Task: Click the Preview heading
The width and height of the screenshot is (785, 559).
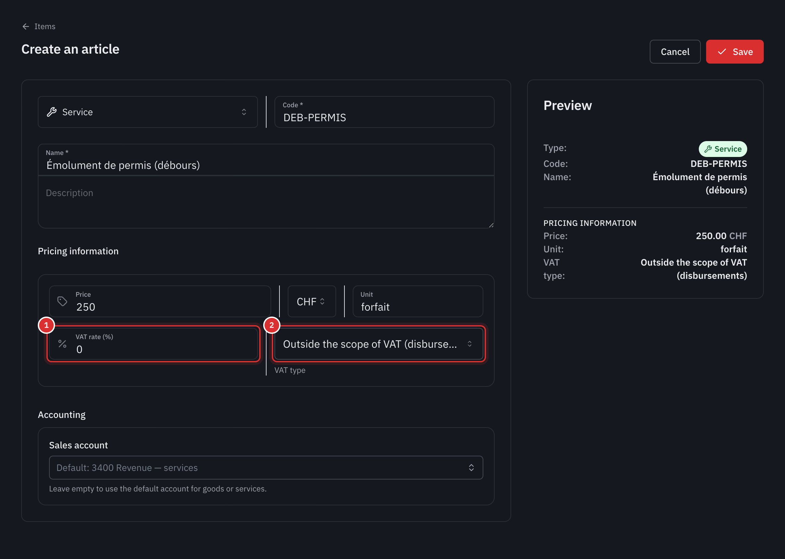Action: (568, 105)
